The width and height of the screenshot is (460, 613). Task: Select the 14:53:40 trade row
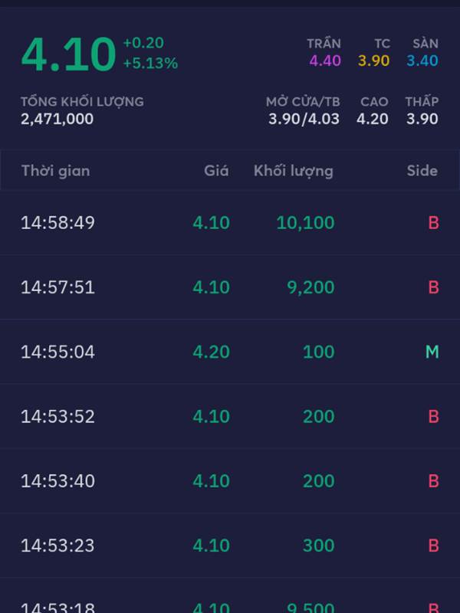230,481
